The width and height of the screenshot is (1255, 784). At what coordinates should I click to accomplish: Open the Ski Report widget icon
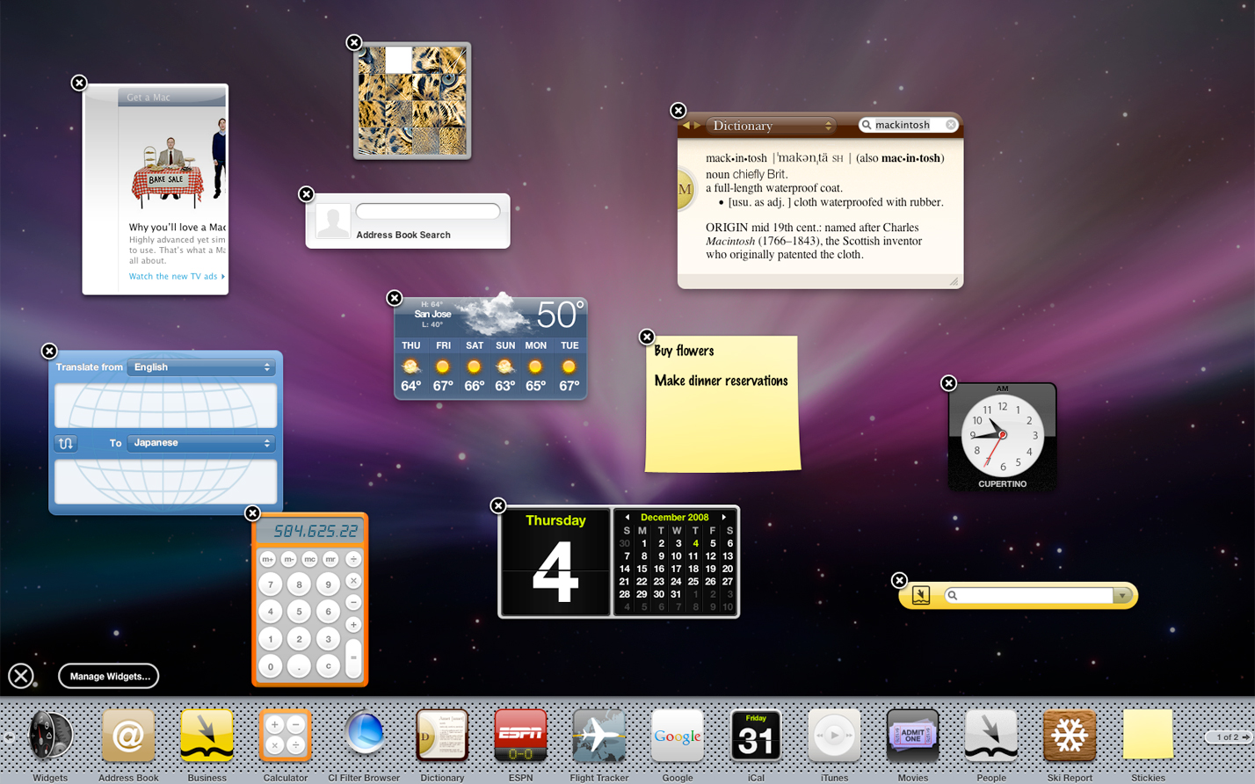[x=1070, y=735]
